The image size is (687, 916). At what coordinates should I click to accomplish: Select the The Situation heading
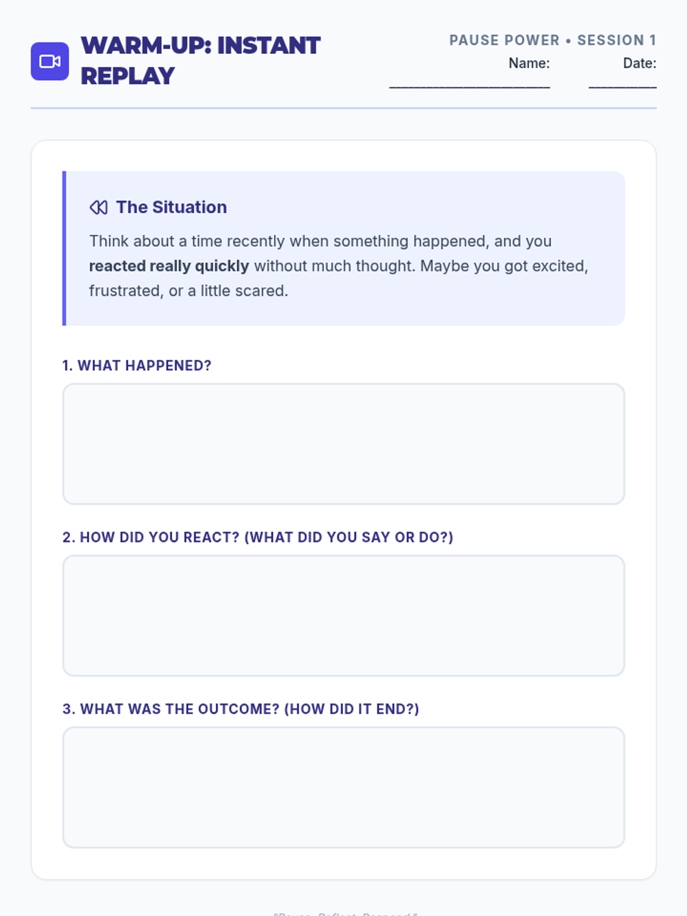171,207
